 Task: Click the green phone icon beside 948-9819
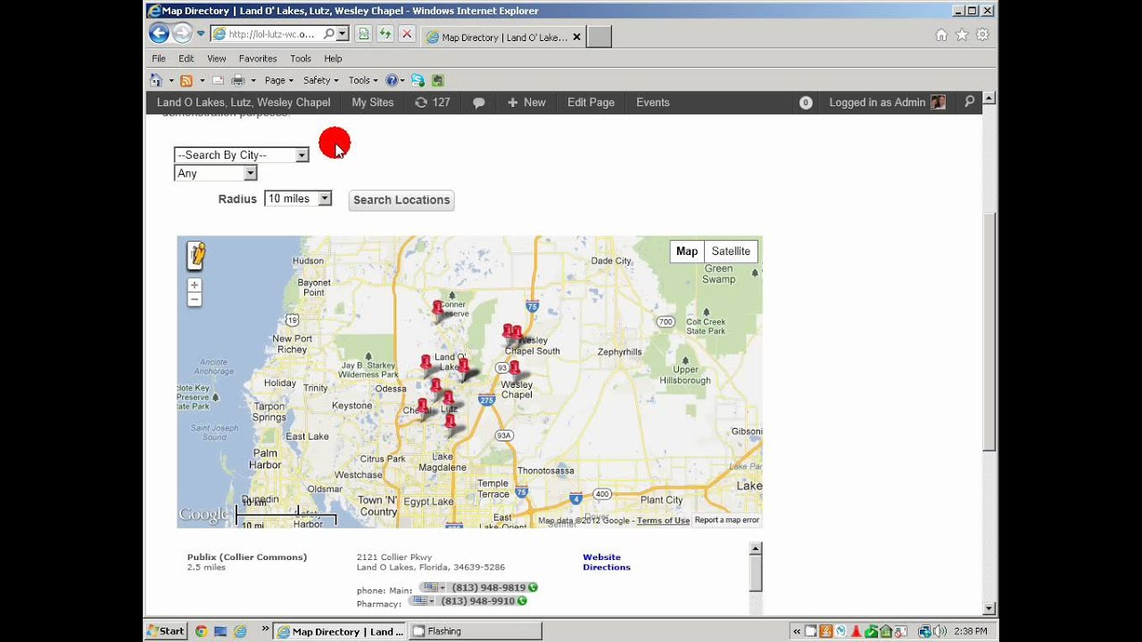coord(533,588)
